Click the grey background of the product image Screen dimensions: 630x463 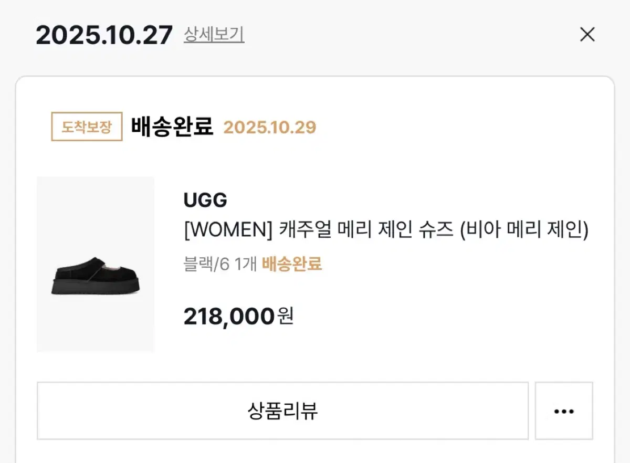(95, 210)
